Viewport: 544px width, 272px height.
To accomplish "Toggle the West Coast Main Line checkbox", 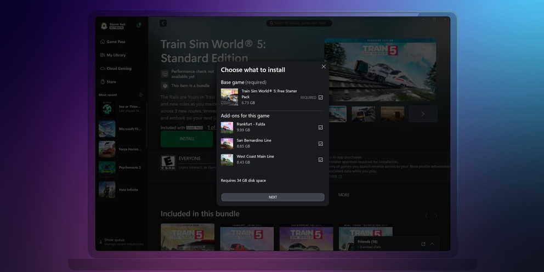I will point(321,160).
